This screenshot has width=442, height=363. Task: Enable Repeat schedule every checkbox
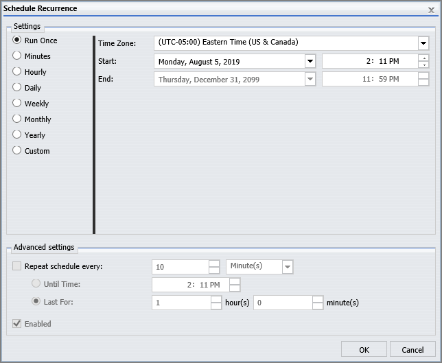click(17, 266)
